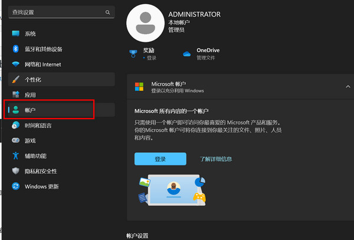Screen dimensions: 354x240
Task: Open the Windows 更新 settings page
Action: (41, 186)
